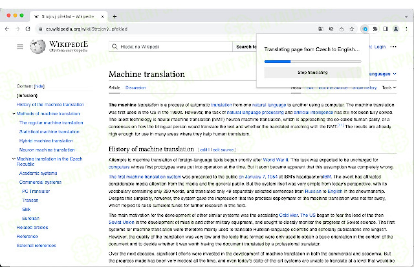The image size is (414, 276).
Task: Open Reference in contents
Action: (27, 237)
